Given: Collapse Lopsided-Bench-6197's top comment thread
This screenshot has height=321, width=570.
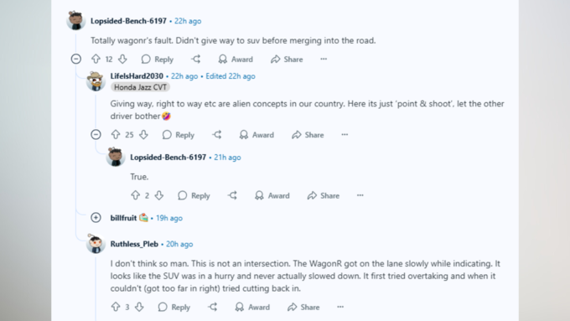Looking at the screenshot, I should click(76, 59).
